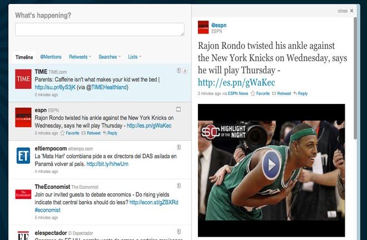The image size is (367, 240).
Task: Open the econ.st/gZBXRd link
Action: pos(154,202)
